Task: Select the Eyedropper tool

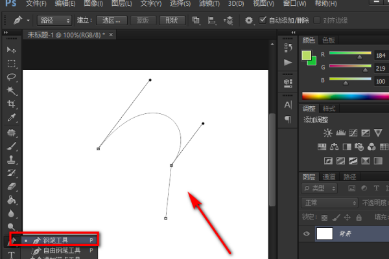Action: pos(11,118)
